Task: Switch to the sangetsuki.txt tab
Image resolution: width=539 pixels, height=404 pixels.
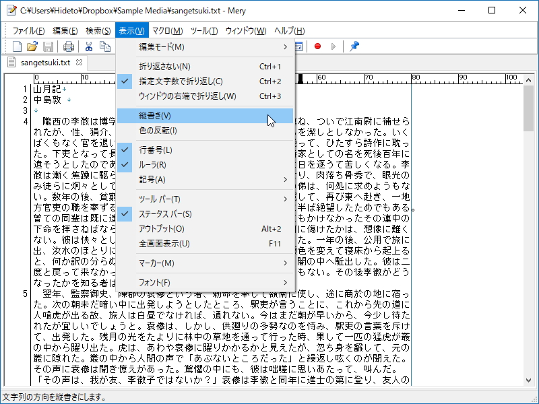Action: click(x=45, y=63)
